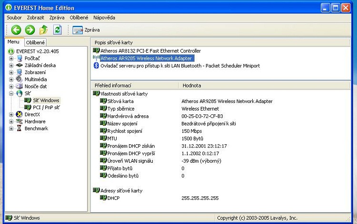357x224 pixels.
Task: Collapse the Síť tree node
Action: coord(11,93)
